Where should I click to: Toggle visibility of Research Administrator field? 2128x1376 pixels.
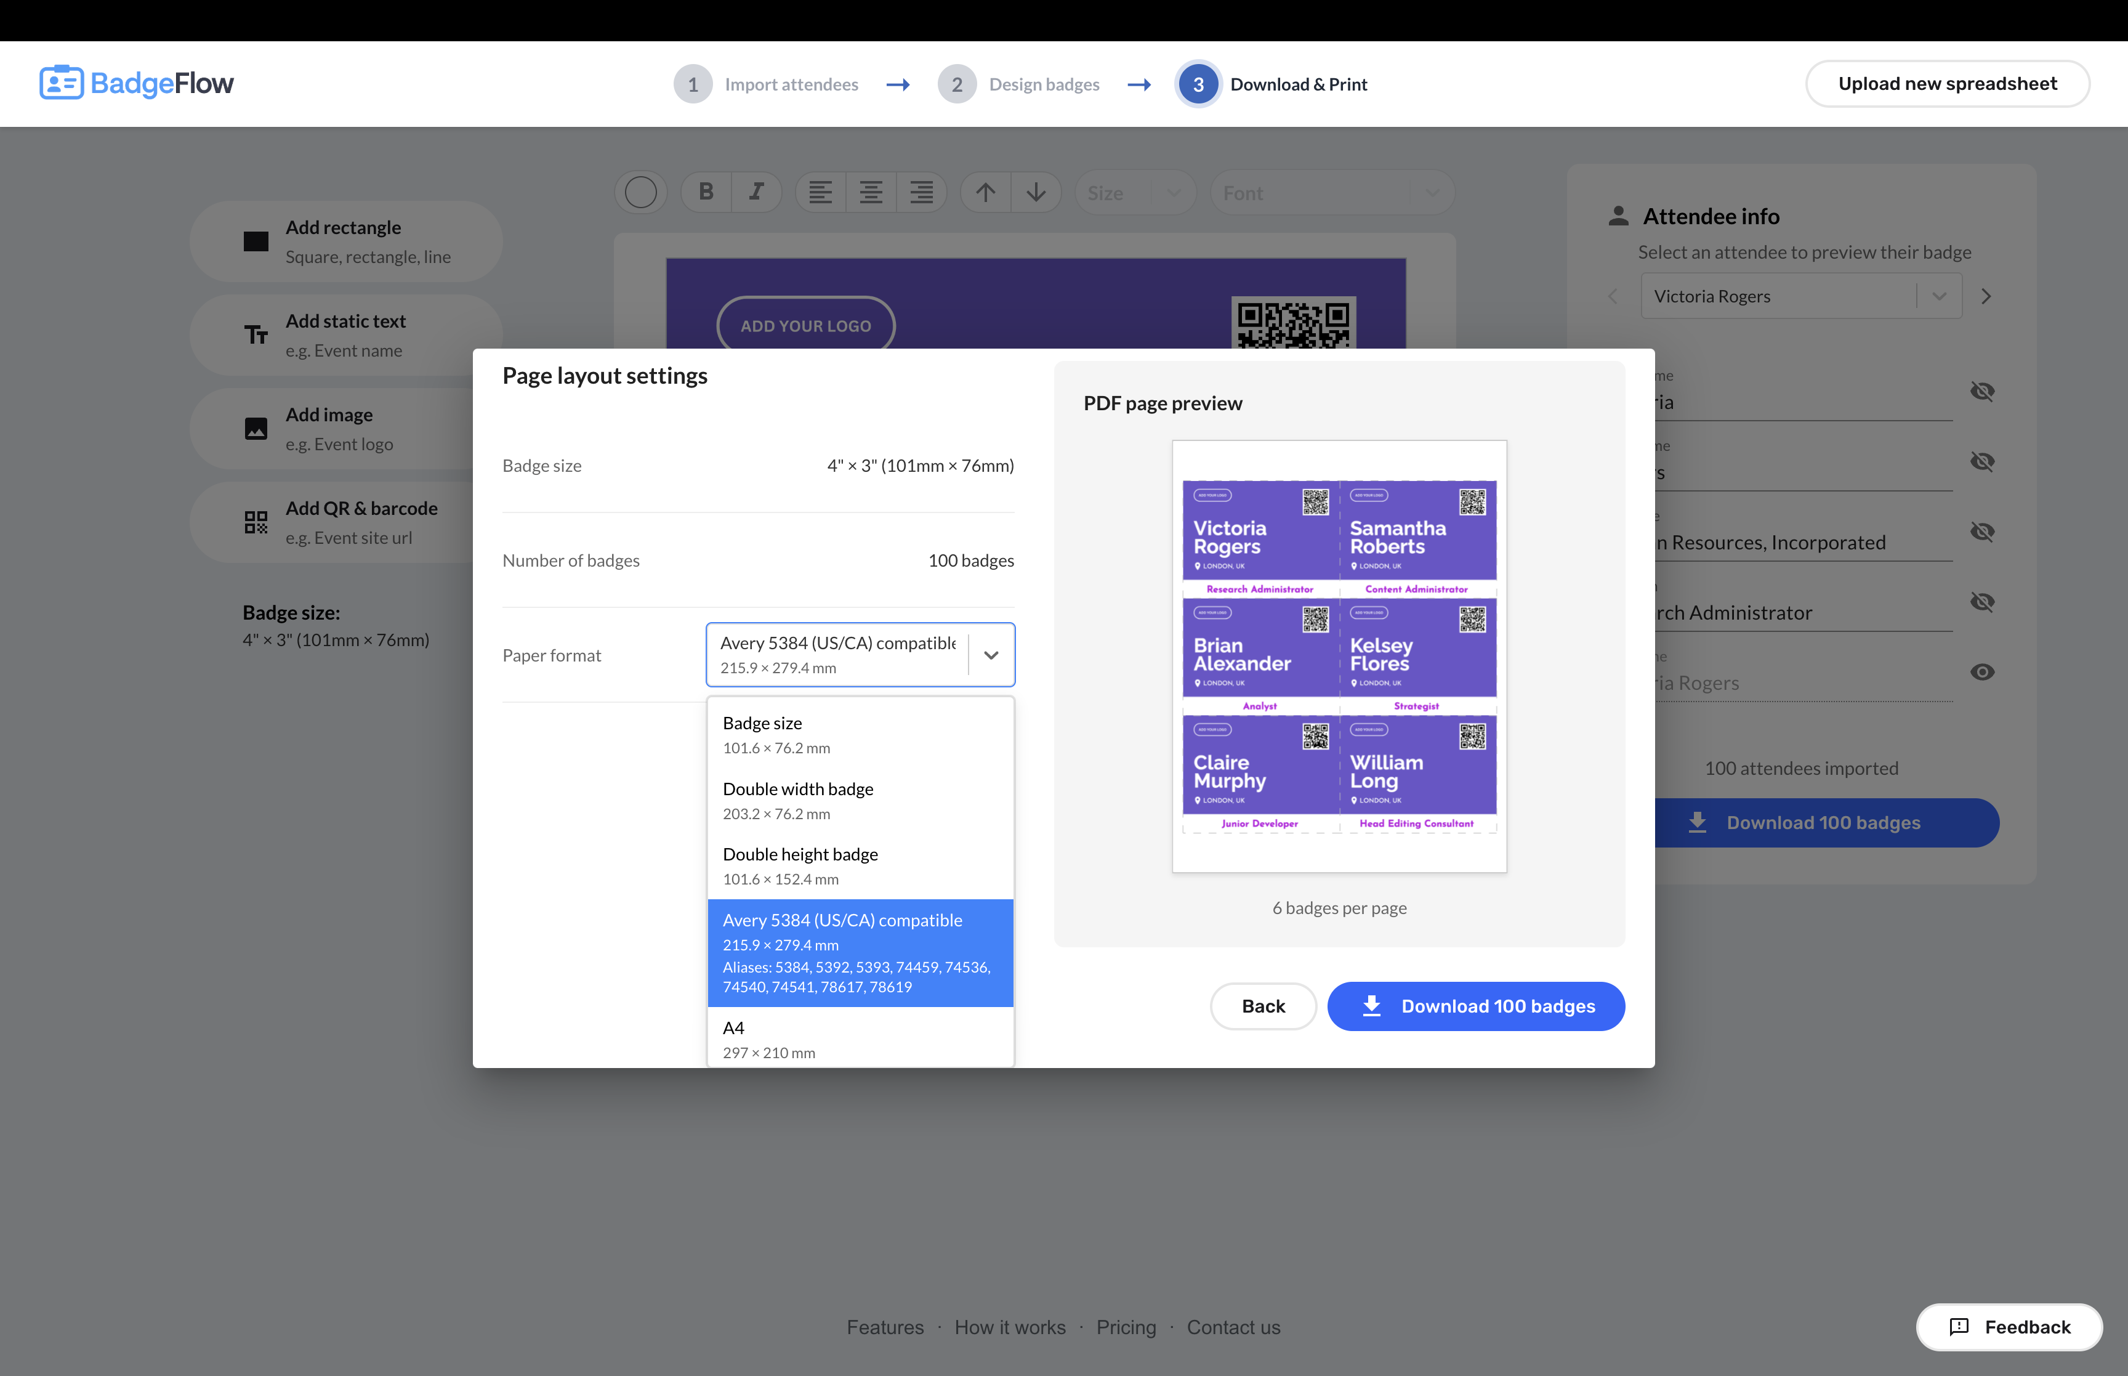tap(1981, 601)
